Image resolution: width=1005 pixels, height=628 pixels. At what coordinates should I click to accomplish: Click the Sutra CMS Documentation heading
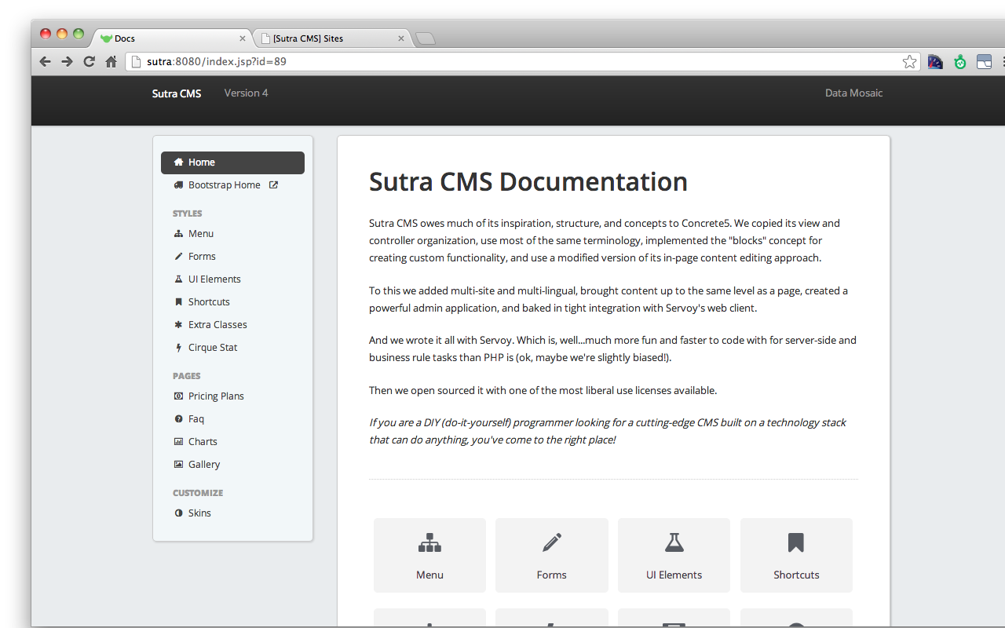(528, 181)
